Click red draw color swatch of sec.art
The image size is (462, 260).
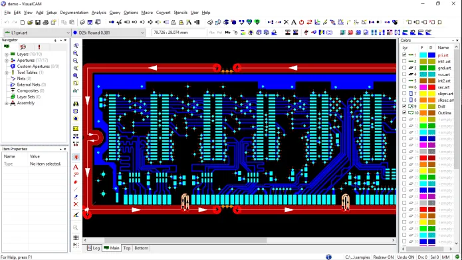431,87
